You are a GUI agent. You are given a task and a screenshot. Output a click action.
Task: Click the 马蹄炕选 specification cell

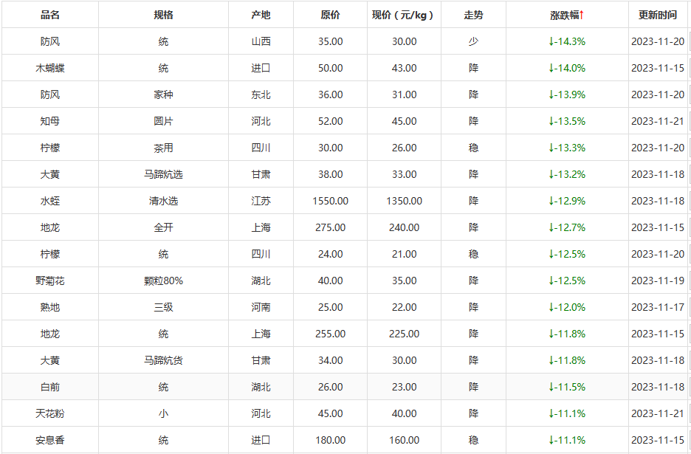tap(163, 174)
